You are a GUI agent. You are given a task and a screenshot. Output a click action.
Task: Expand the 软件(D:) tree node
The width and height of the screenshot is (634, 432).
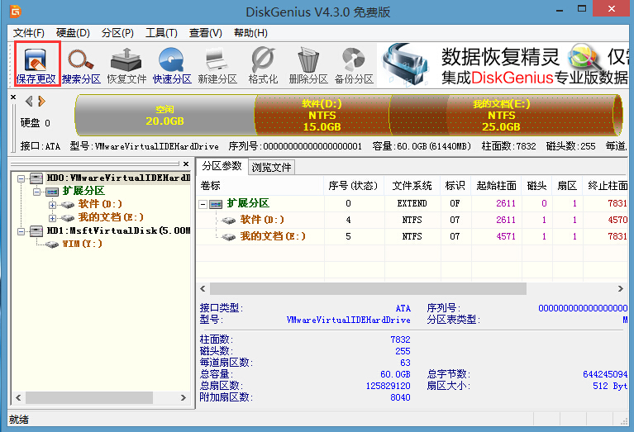pos(52,205)
